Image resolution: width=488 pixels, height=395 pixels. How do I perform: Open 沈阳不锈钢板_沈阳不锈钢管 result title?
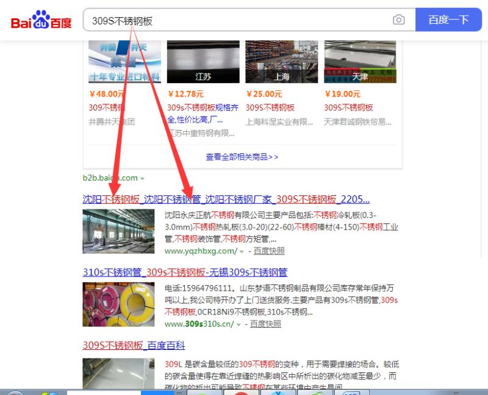pyautogui.click(x=226, y=199)
